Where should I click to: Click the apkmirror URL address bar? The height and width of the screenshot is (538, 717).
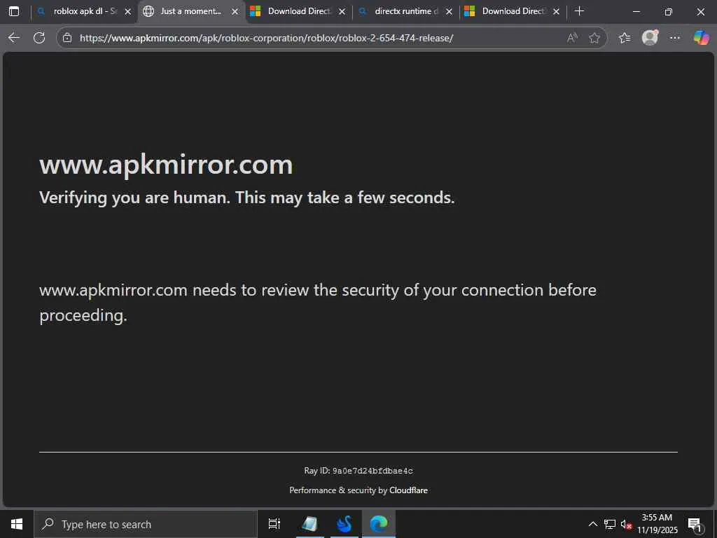(x=266, y=38)
